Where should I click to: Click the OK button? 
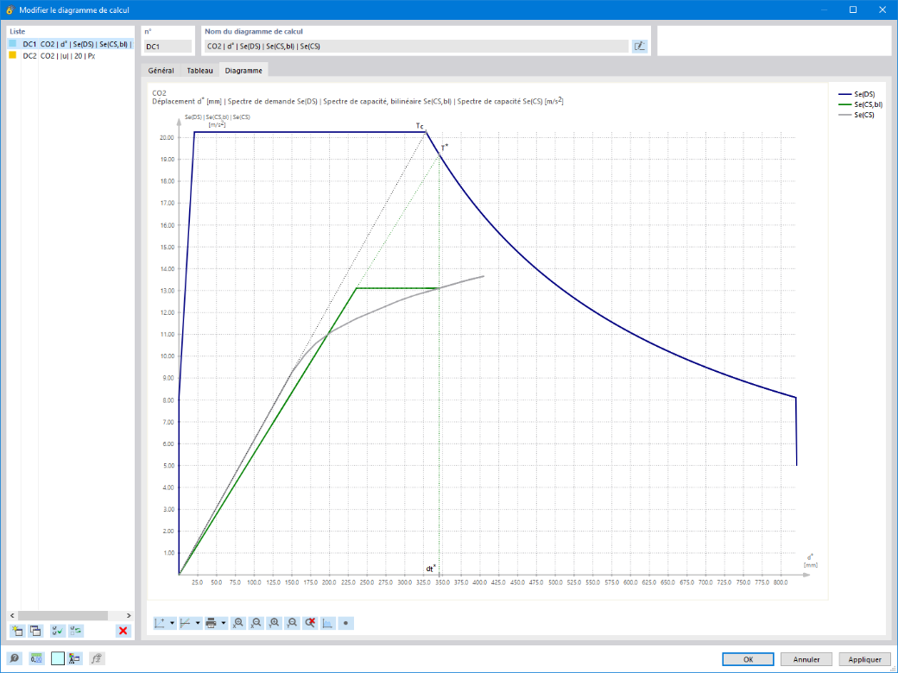[x=748, y=659]
